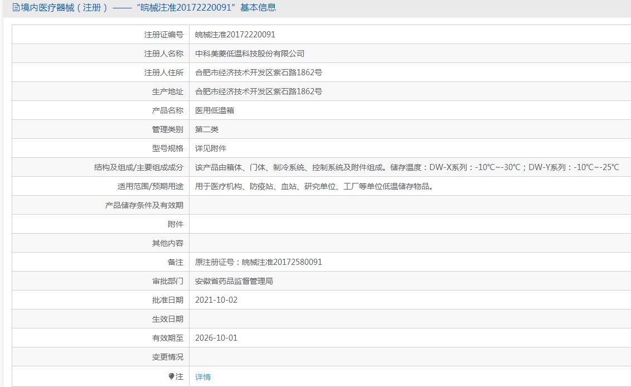This screenshot has height=387, width=631.
Task: Select the structure description starting 该产品由箱体
Action: [407, 167]
